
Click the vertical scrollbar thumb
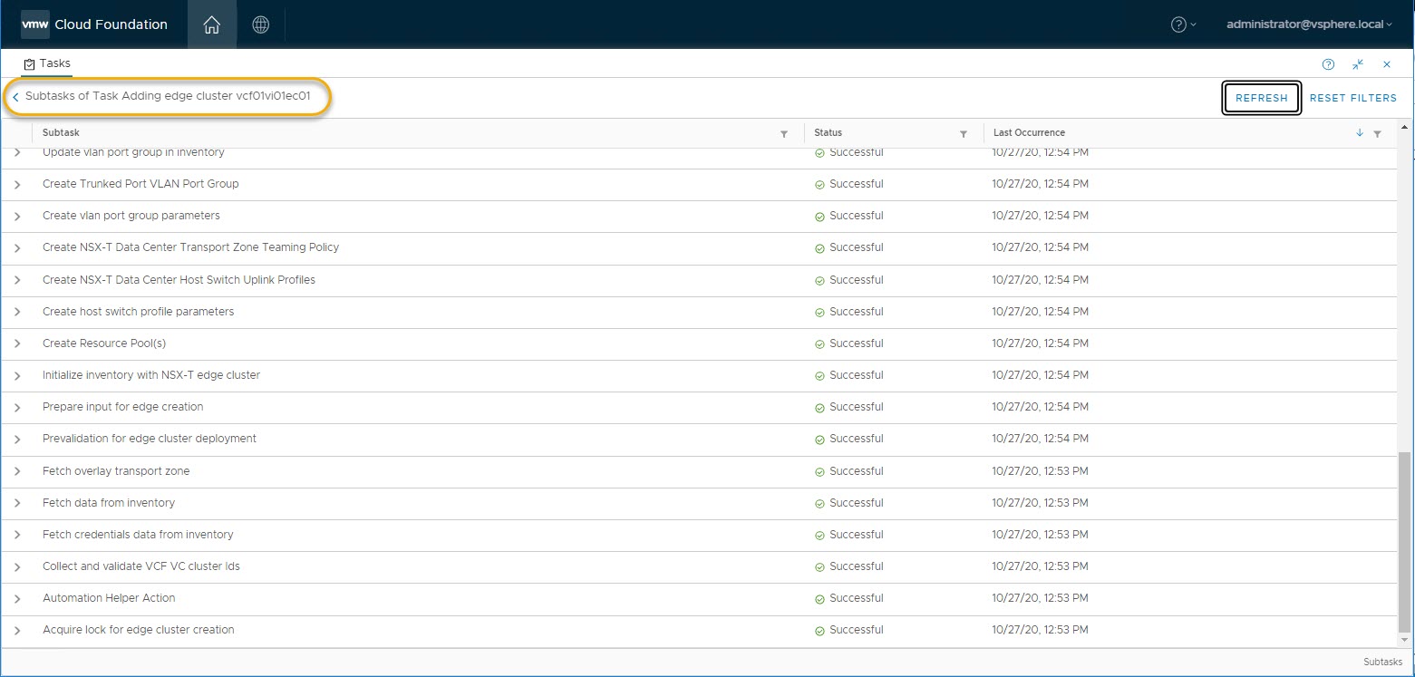1404,542
